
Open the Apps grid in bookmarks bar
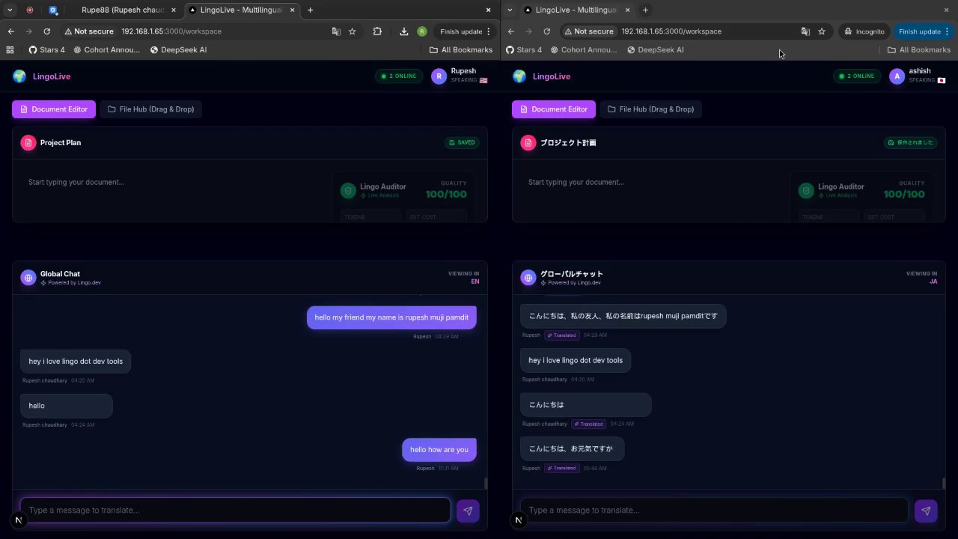(x=10, y=50)
